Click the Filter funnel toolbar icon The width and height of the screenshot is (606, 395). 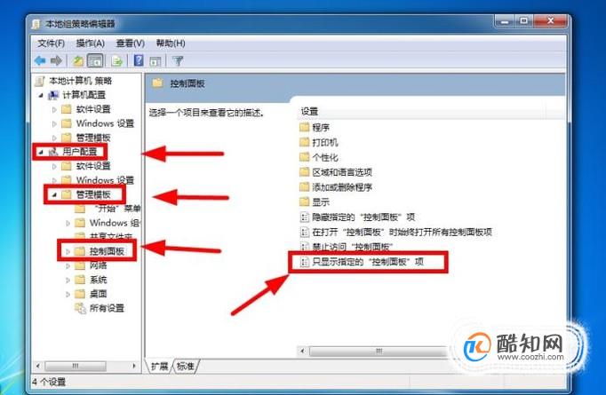click(178, 60)
